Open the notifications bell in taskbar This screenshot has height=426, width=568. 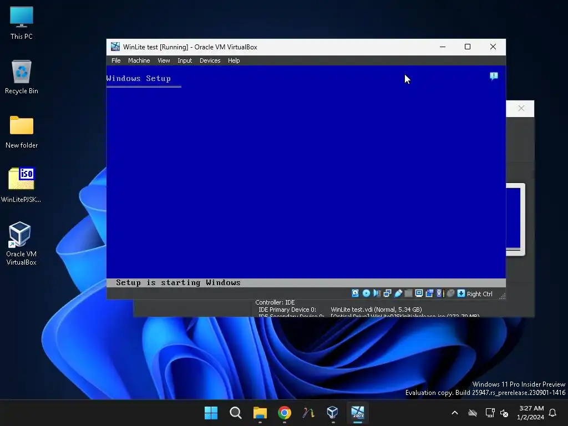553,413
